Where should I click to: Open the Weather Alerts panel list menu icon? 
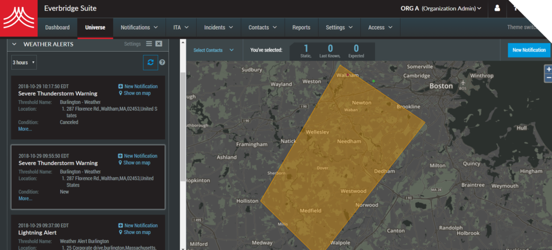coord(149,44)
